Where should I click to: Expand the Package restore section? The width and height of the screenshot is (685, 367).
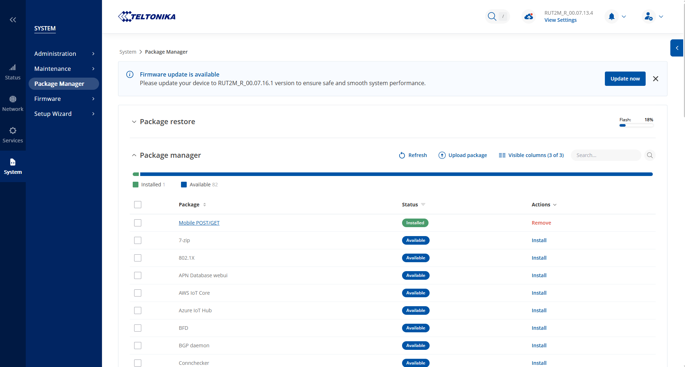pos(134,122)
